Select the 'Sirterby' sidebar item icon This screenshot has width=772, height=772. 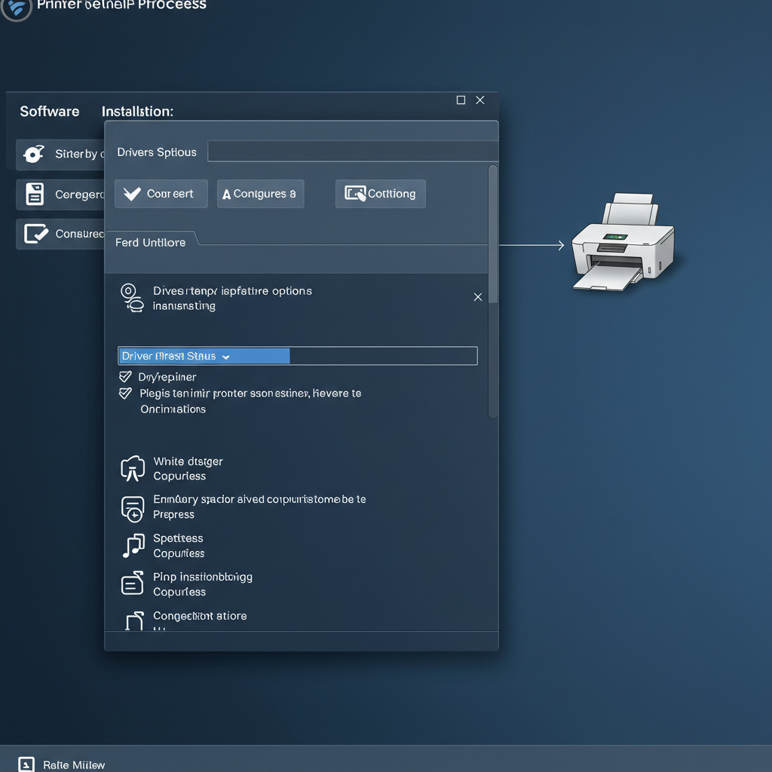pos(33,154)
